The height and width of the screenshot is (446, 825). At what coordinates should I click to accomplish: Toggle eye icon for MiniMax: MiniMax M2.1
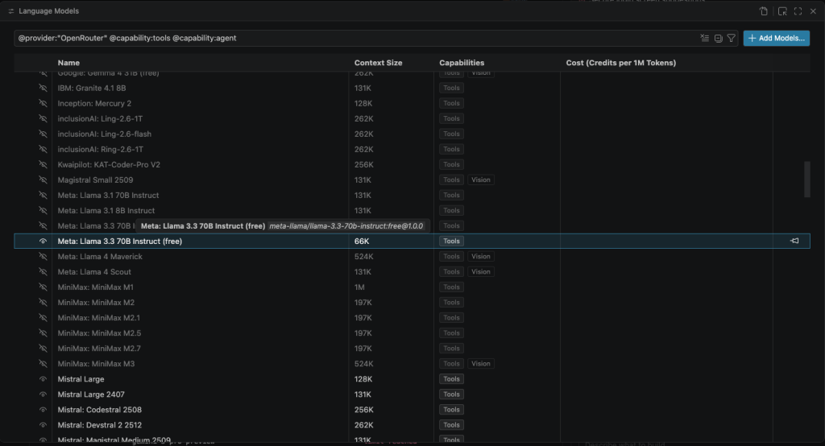click(44, 317)
